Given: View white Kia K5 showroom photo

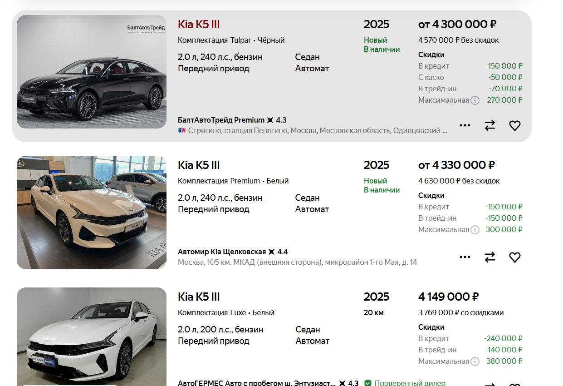Looking at the screenshot, I should point(92,213).
